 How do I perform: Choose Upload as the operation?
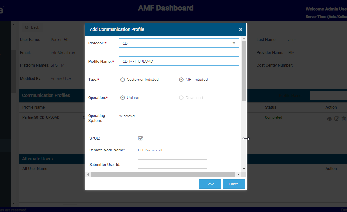[x=123, y=98]
